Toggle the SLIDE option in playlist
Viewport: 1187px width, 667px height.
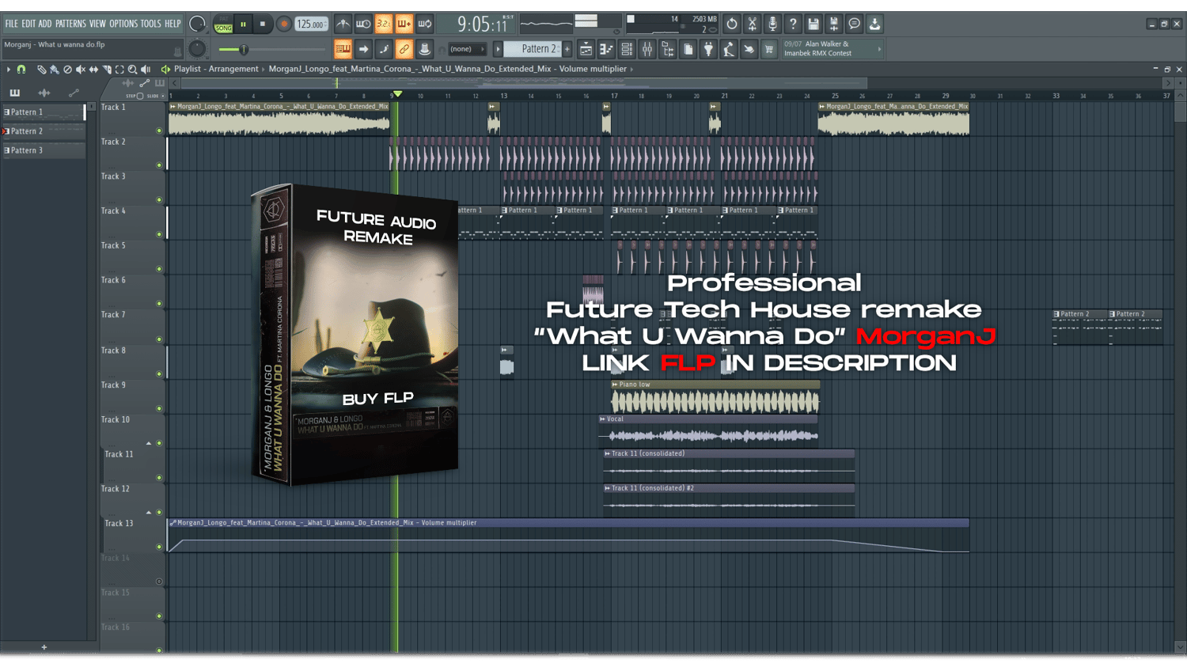tap(156, 96)
